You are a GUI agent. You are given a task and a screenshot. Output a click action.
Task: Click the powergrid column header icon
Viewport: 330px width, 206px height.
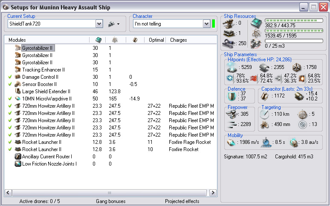pyautogui.click(x=115, y=40)
